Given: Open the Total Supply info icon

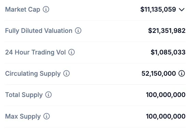Looking at the screenshot, I should tap(48, 95).
